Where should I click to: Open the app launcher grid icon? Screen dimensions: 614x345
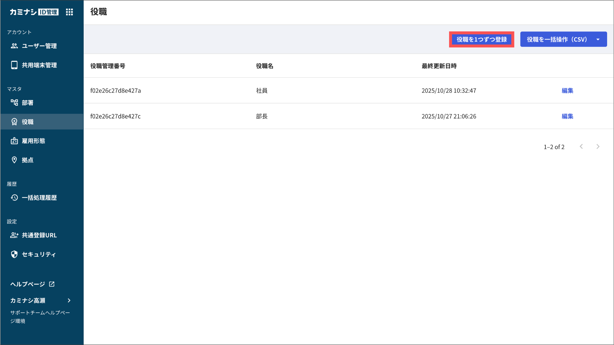pos(69,12)
